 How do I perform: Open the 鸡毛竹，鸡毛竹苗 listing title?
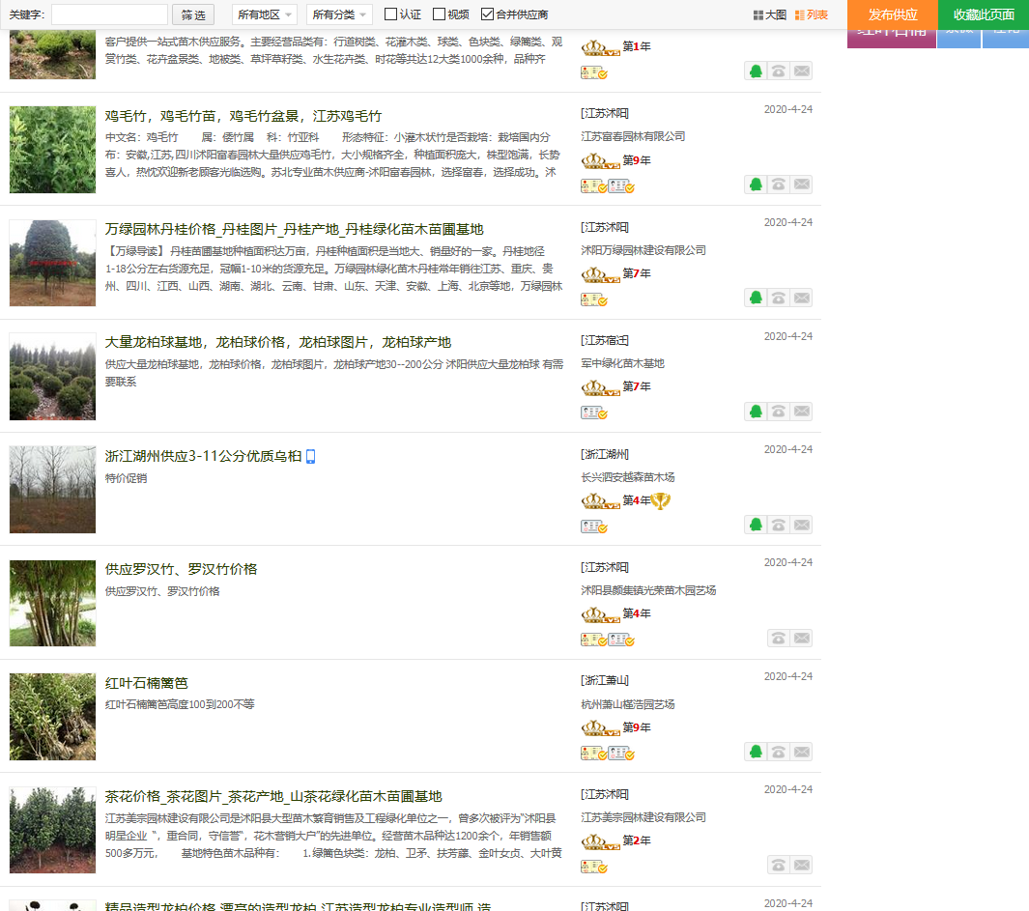[x=243, y=116]
